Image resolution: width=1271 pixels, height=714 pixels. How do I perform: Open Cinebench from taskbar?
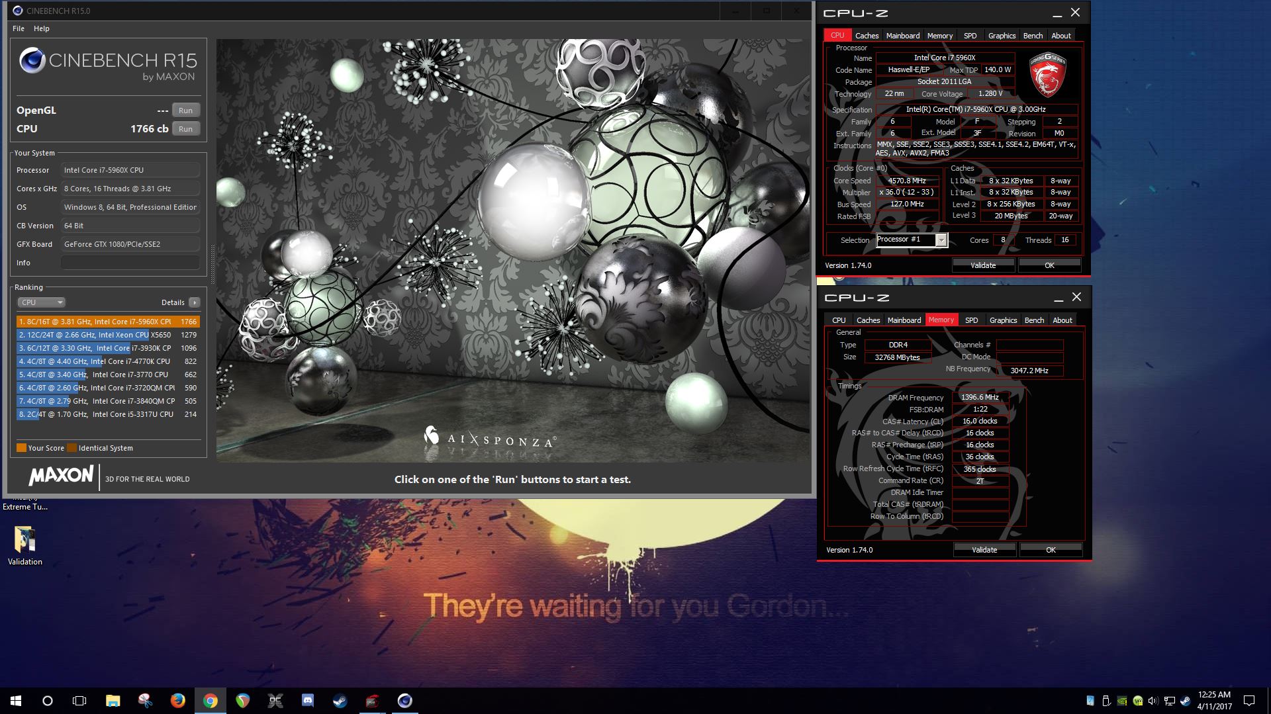(x=404, y=701)
